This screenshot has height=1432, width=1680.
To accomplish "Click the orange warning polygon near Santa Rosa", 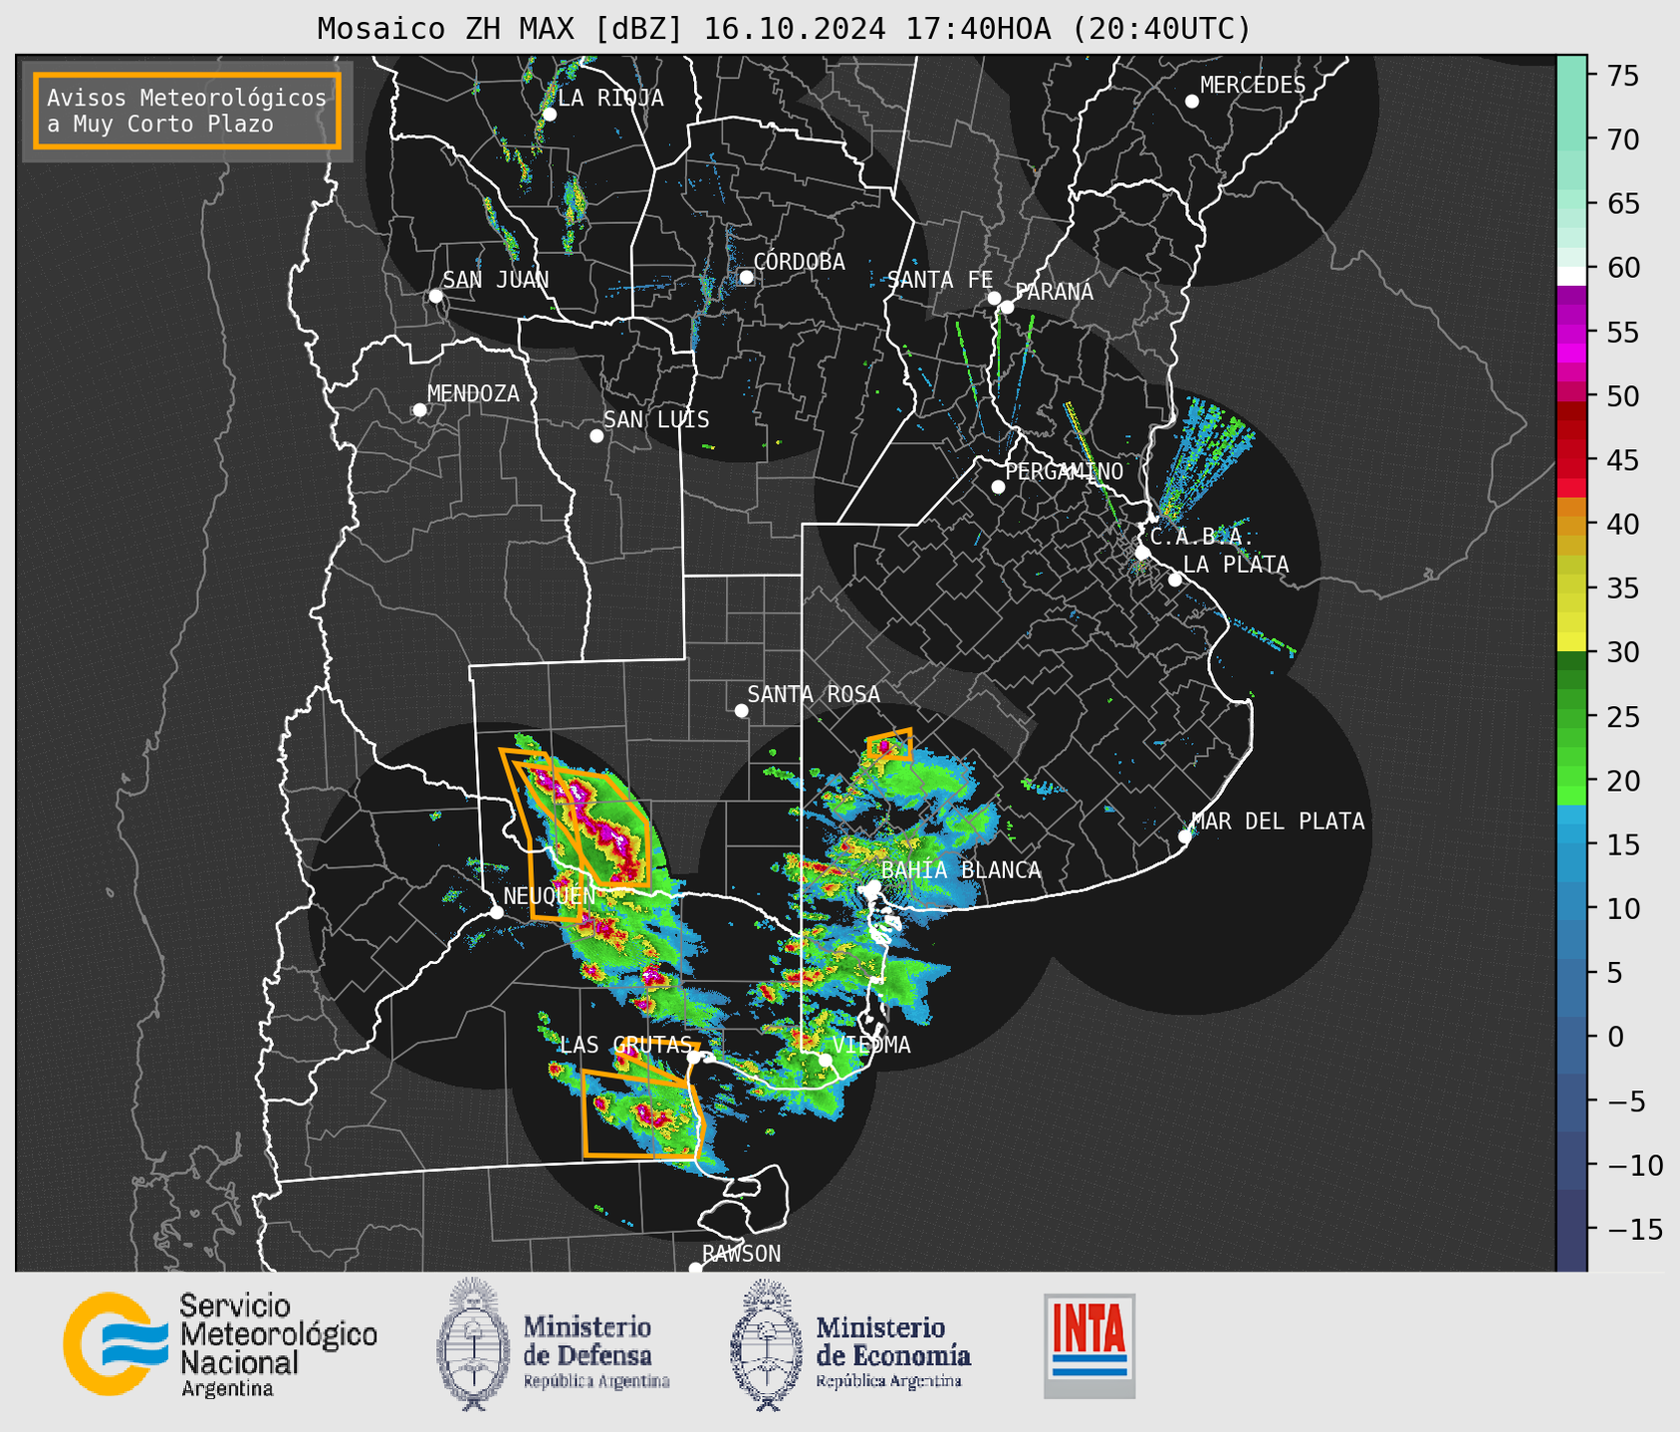I will (890, 745).
